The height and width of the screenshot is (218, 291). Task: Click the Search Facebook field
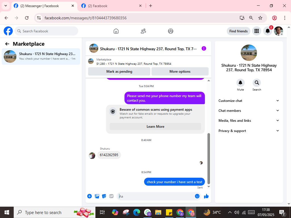(x=46, y=31)
